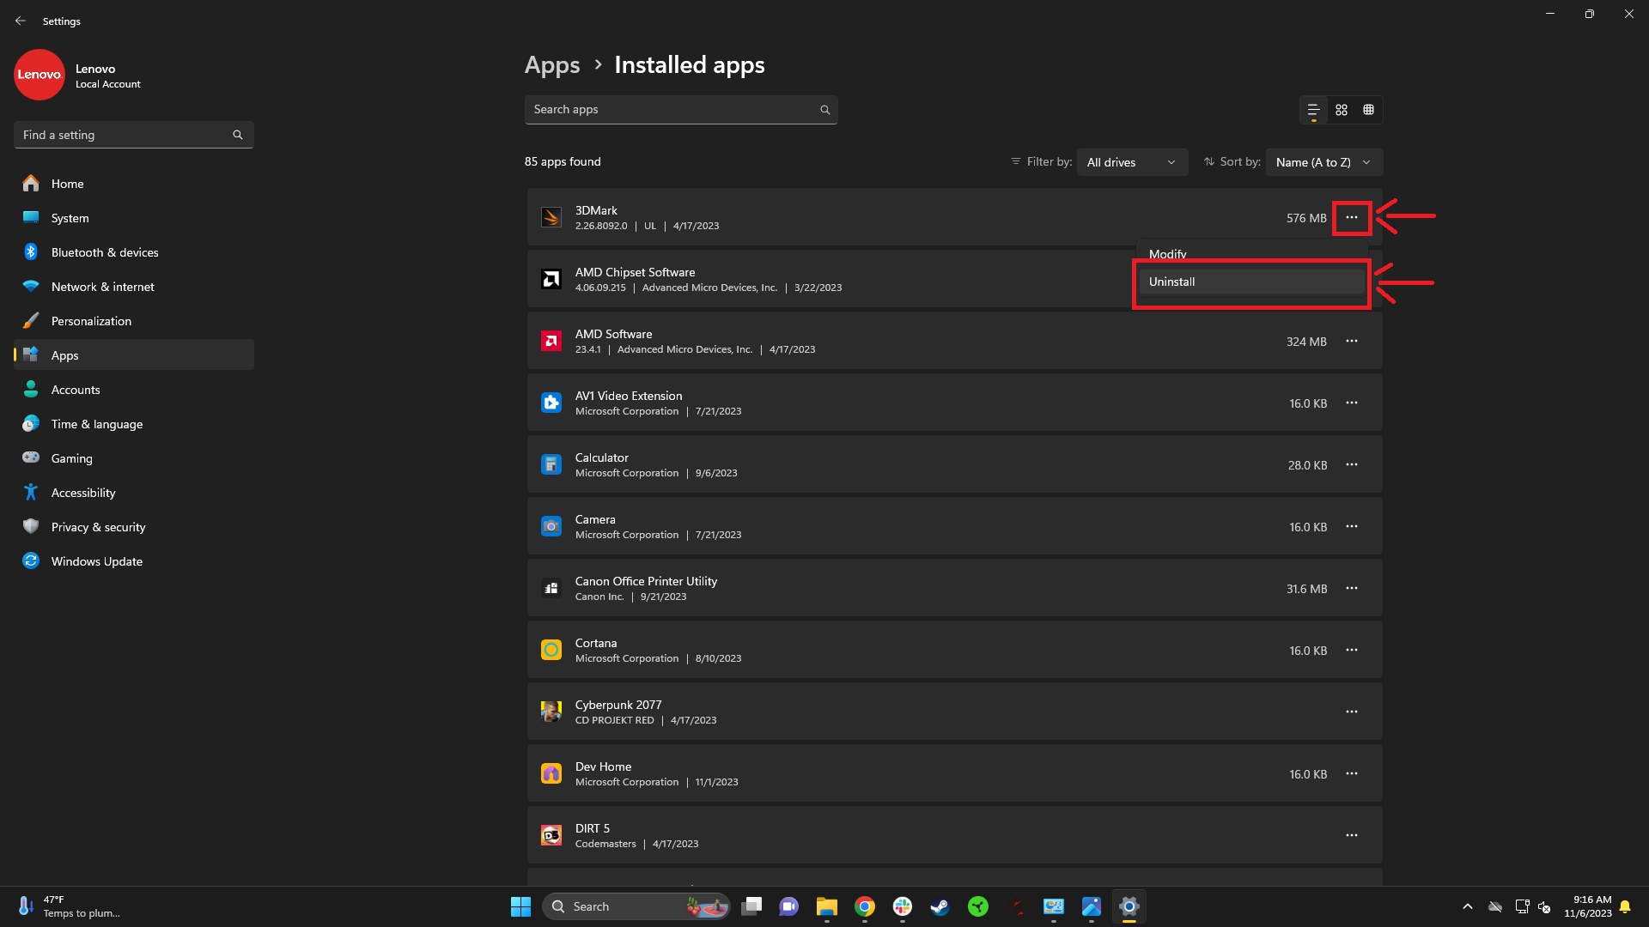The width and height of the screenshot is (1649, 927).
Task: Open Cyberpunk 2077 more options
Action: [x=1351, y=712]
